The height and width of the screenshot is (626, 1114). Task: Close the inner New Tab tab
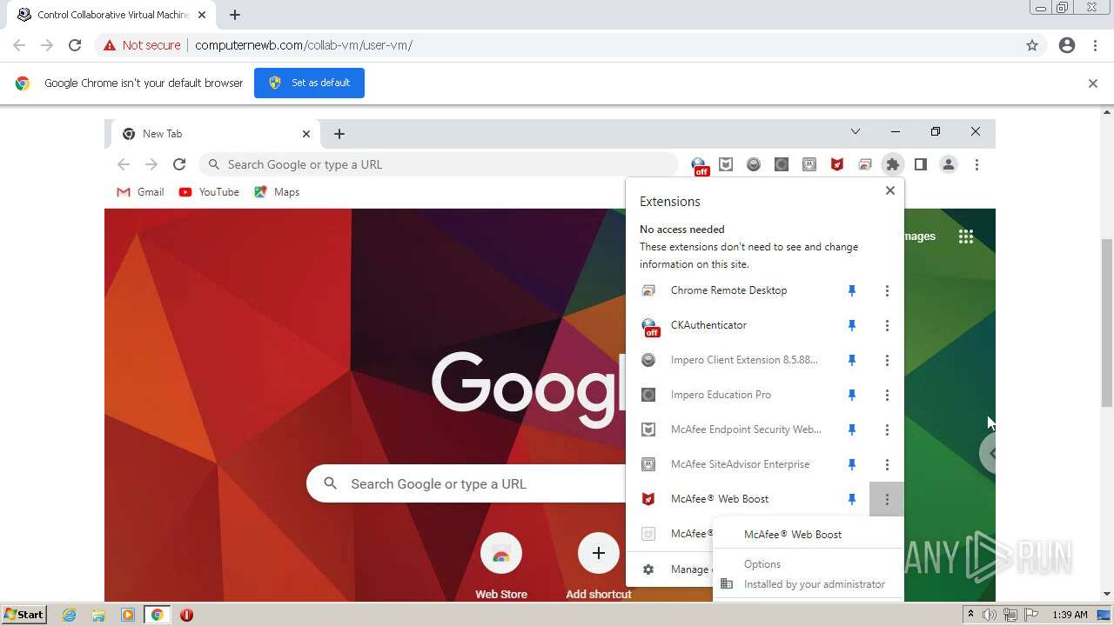click(x=306, y=134)
